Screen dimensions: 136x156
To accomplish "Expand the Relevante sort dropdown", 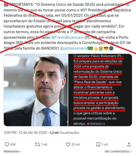I will pyautogui.click(x=12, y=151).
